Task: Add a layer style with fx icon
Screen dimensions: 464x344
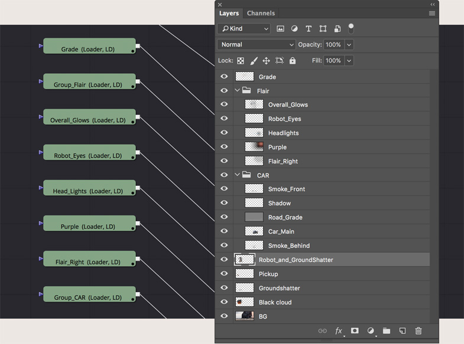Action: click(x=339, y=331)
